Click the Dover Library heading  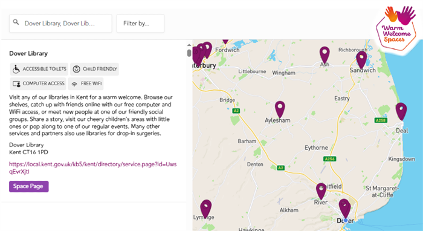click(28, 53)
